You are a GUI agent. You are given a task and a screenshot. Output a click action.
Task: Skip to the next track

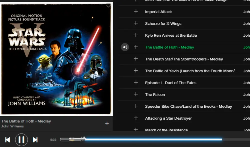coord(35,140)
